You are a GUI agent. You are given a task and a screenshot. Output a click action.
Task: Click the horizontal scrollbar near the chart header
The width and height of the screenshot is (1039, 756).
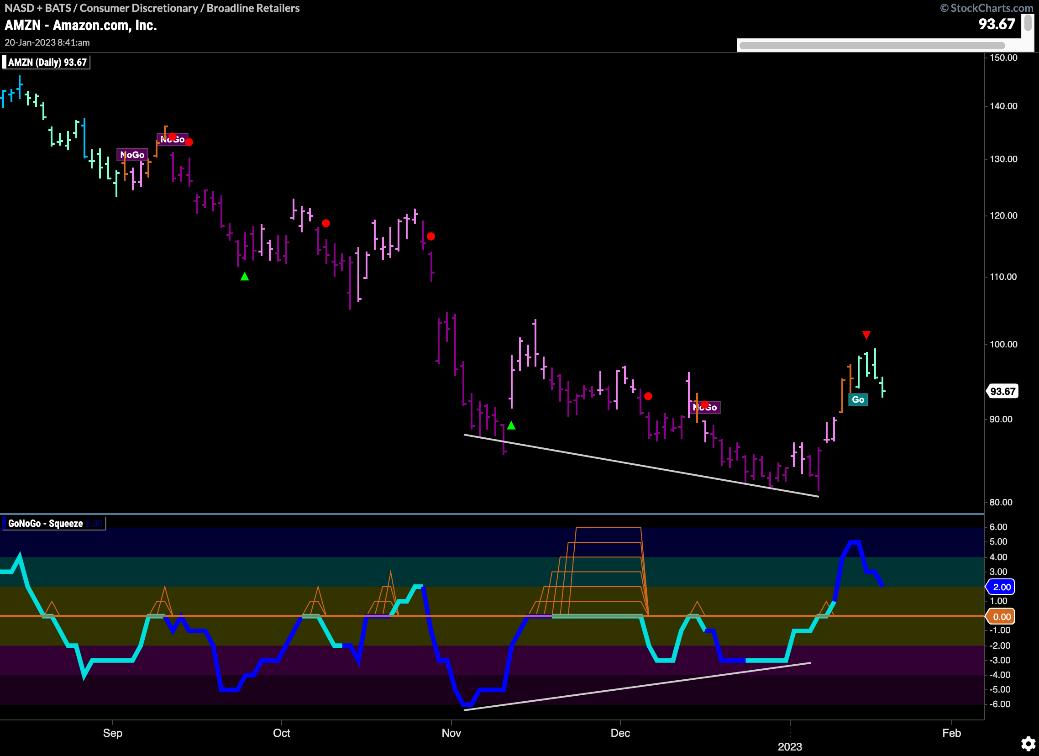coord(872,45)
